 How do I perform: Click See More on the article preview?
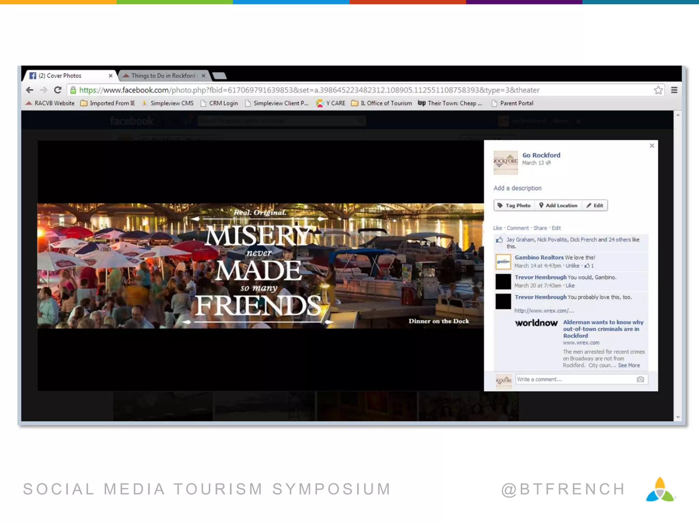click(x=629, y=365)
